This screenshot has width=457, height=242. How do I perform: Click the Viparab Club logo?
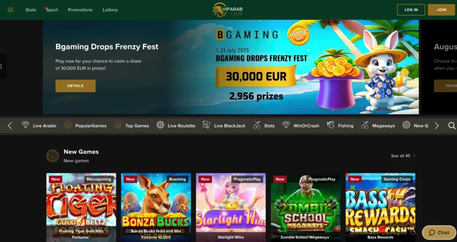[228, 10]
